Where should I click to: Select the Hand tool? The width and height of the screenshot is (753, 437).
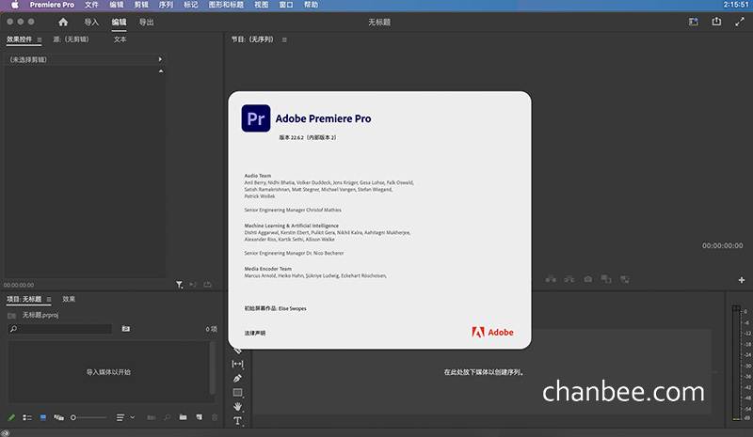237,406
